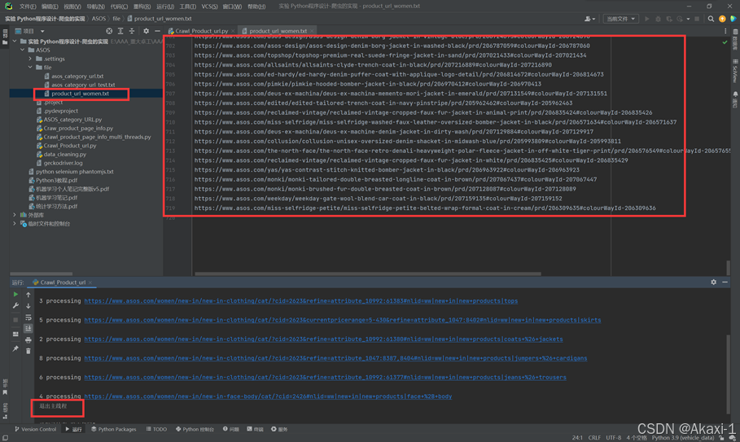Click the trash clear-all icon in Run console
This screenshot has width=740, height=442.
(28, 351)
